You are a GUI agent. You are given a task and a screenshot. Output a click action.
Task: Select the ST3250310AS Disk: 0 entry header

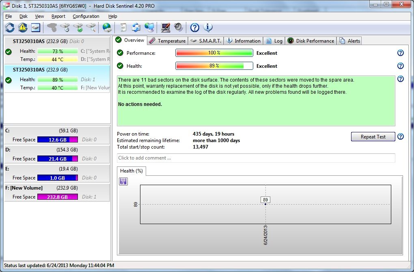click(x=48, y=41)
